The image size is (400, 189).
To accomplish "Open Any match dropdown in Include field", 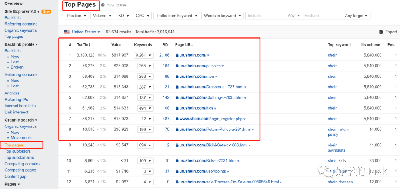I will coord(293,16).
